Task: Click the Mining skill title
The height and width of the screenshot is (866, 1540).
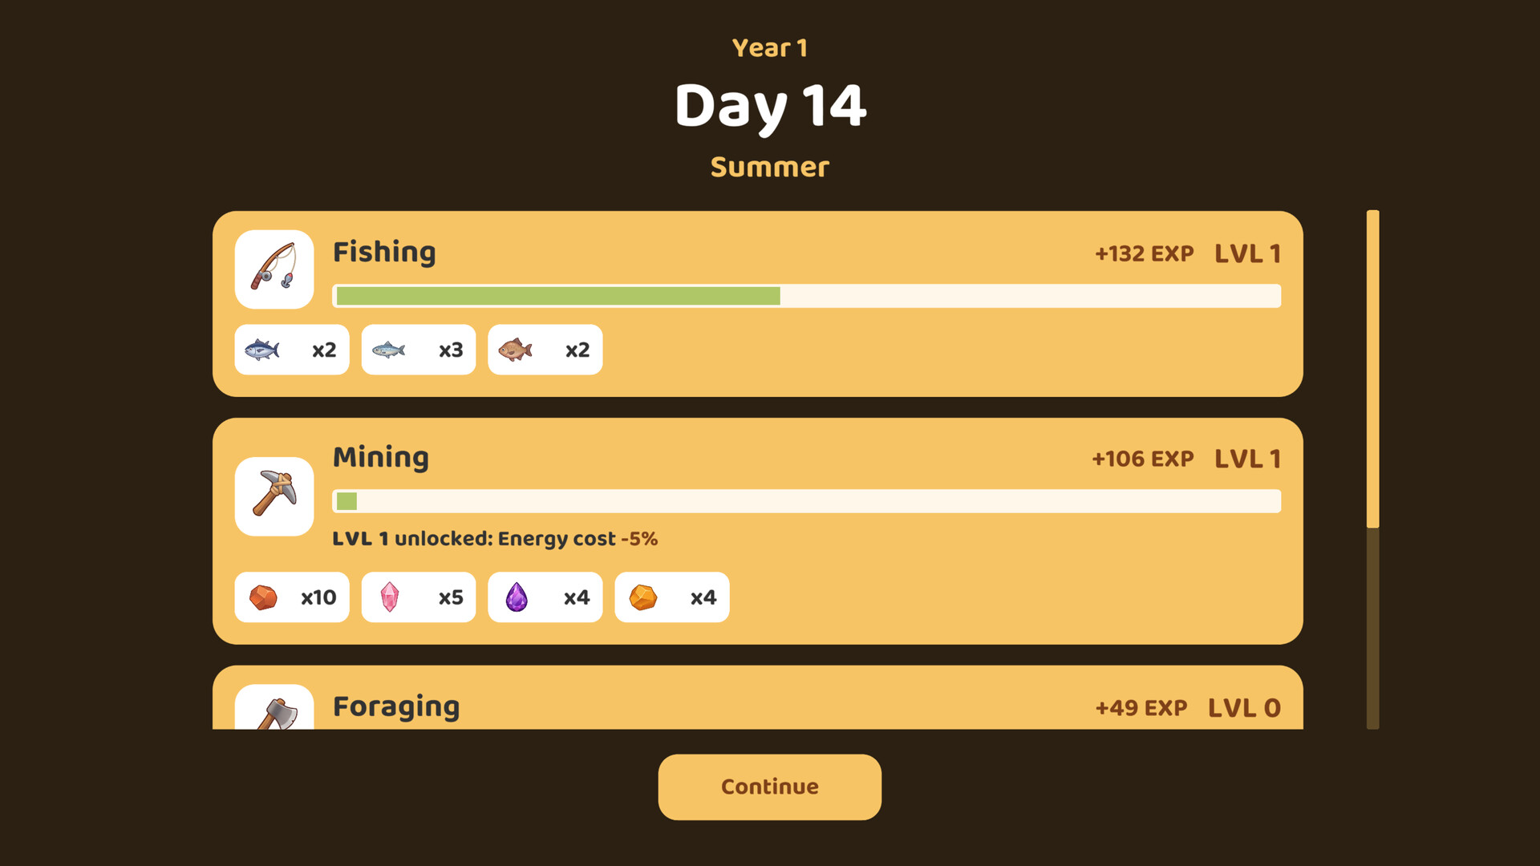Action: (x=381, y=457)
